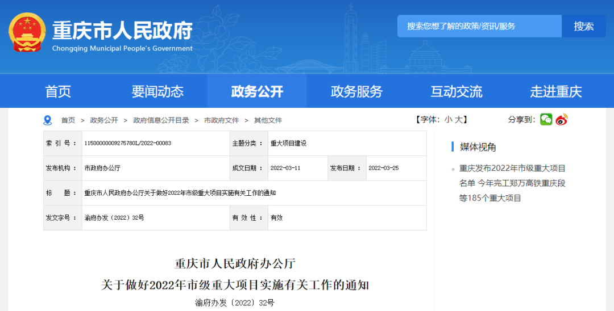Open 政府信息公开目录 breadcrumb link

coord(161,120)
